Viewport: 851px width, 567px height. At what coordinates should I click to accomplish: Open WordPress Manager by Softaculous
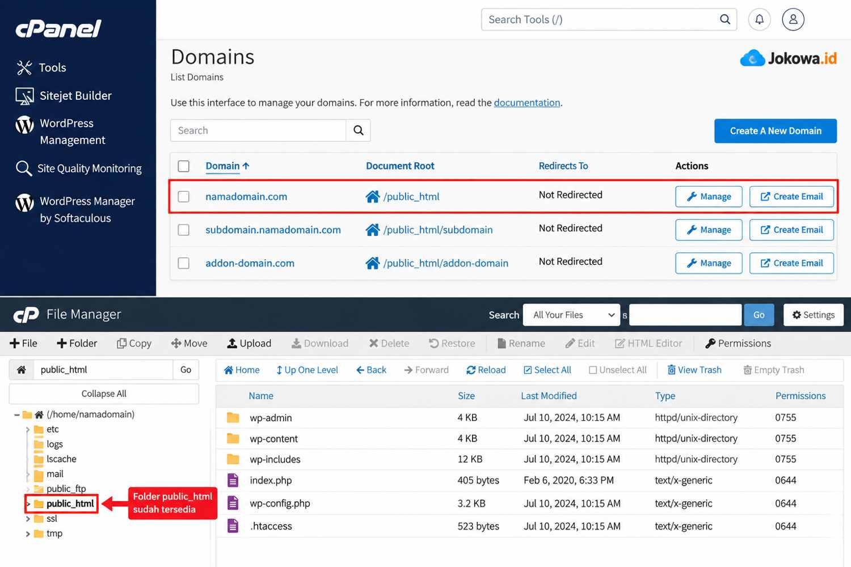(x=75, y=210)
